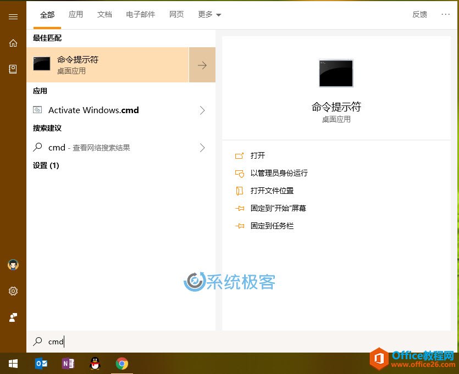Switch to the 文档 tab

tap(104, 14)
